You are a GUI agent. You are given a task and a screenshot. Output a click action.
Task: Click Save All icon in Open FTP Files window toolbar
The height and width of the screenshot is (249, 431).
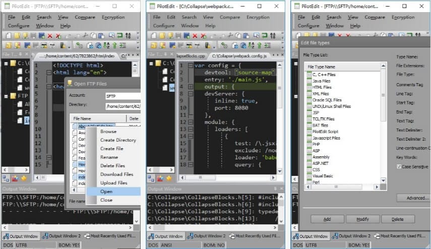click(41, 36)
